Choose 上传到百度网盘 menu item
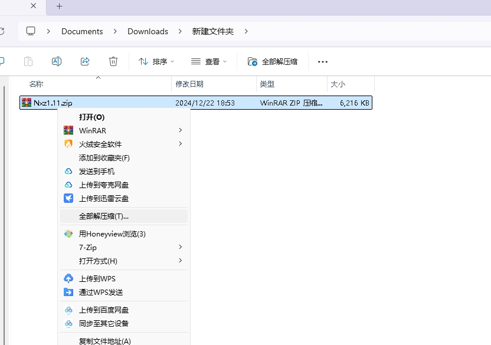Image resolution: width=491 pixels, height=345 pixels. (124, 310)
